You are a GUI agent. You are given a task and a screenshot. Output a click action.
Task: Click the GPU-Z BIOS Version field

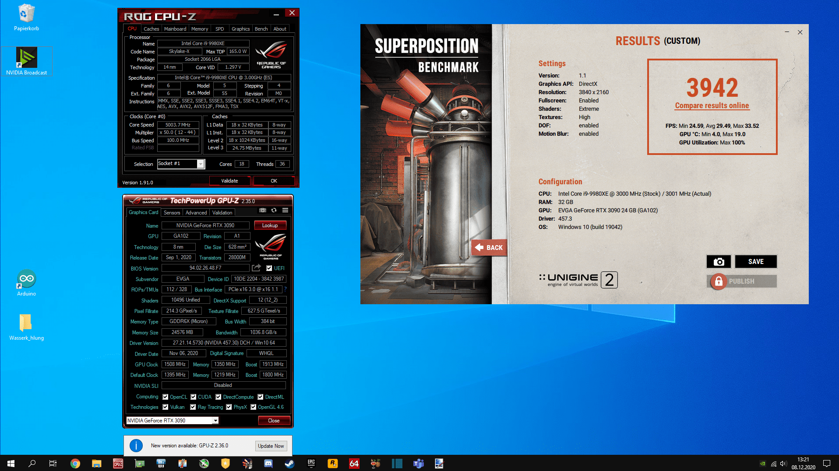click(205, 268)
